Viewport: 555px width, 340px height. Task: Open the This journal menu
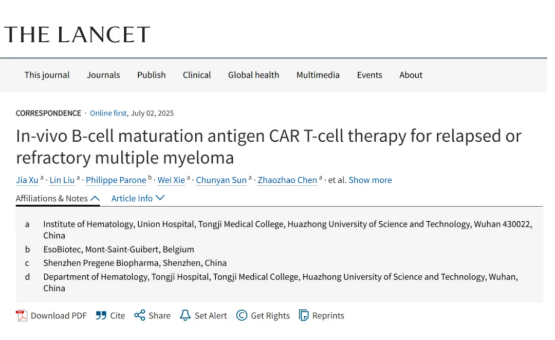point(47,75)
